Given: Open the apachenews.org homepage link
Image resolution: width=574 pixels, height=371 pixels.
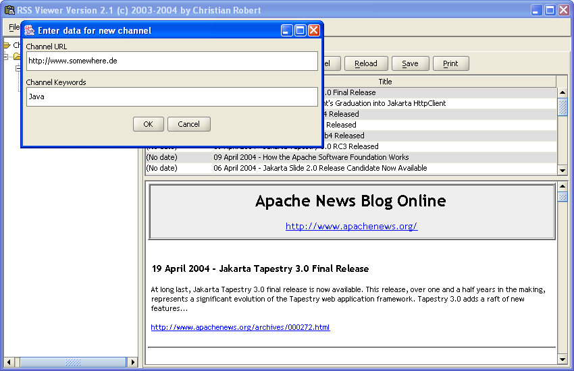Looking at the screenshot, I should 351,226.
